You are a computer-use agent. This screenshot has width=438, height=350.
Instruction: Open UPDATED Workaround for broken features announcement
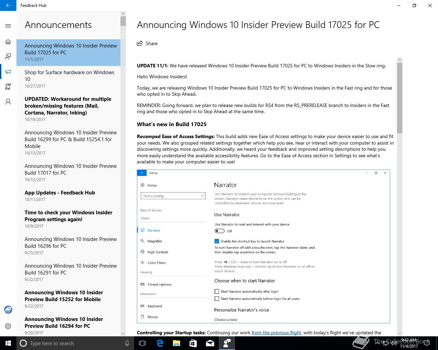pyautogui.click(x=68, y=109)
